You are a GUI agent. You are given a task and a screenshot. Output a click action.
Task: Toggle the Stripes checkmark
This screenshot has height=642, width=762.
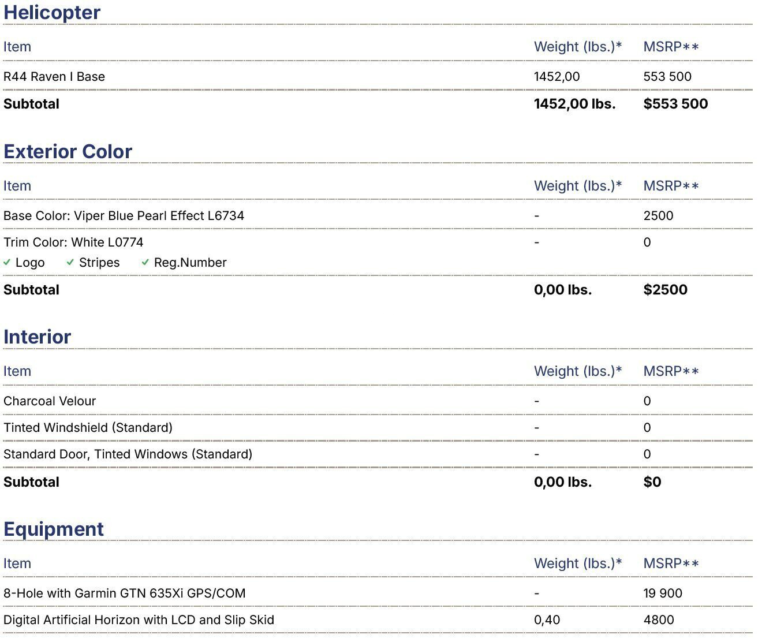pyautogui.click(x=70, y=263)
